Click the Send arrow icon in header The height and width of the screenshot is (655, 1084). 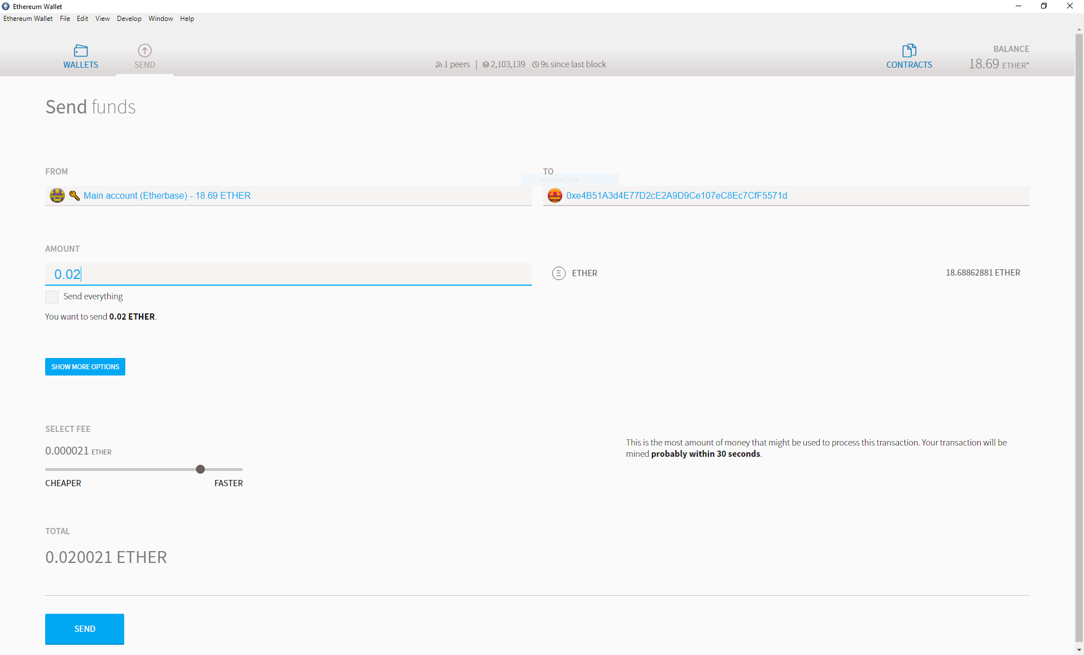(145, 50)
